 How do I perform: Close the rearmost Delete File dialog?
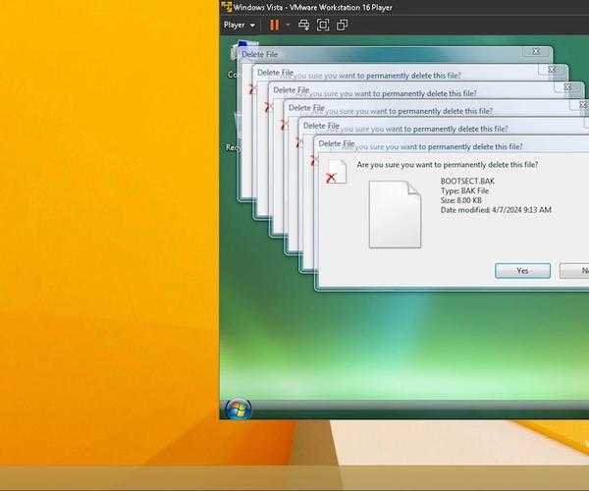coord(536,51)
